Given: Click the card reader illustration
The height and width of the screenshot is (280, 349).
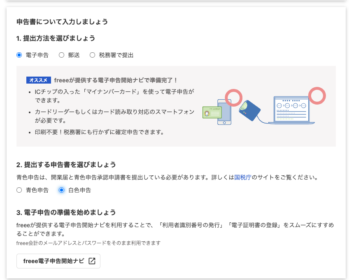Looking at the screenshot, I should [x=249, y=110].
